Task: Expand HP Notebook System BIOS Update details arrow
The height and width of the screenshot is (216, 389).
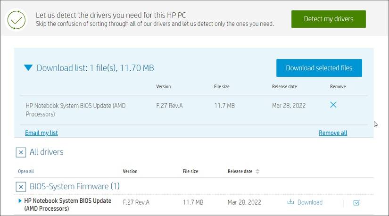Action: pos(20,200)
